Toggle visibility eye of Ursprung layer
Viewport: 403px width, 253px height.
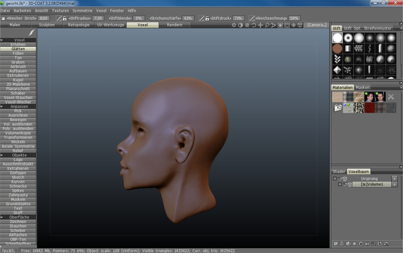coord(340,179)
